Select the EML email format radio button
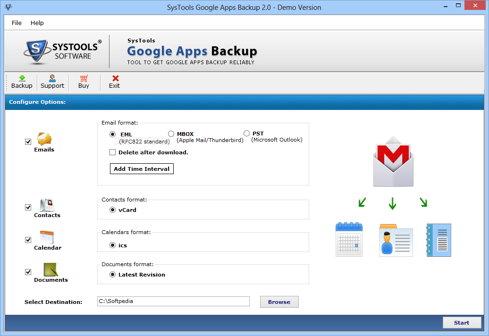This screenshot has width=489, height=336. pyautogui.click(x=113, y=134)
